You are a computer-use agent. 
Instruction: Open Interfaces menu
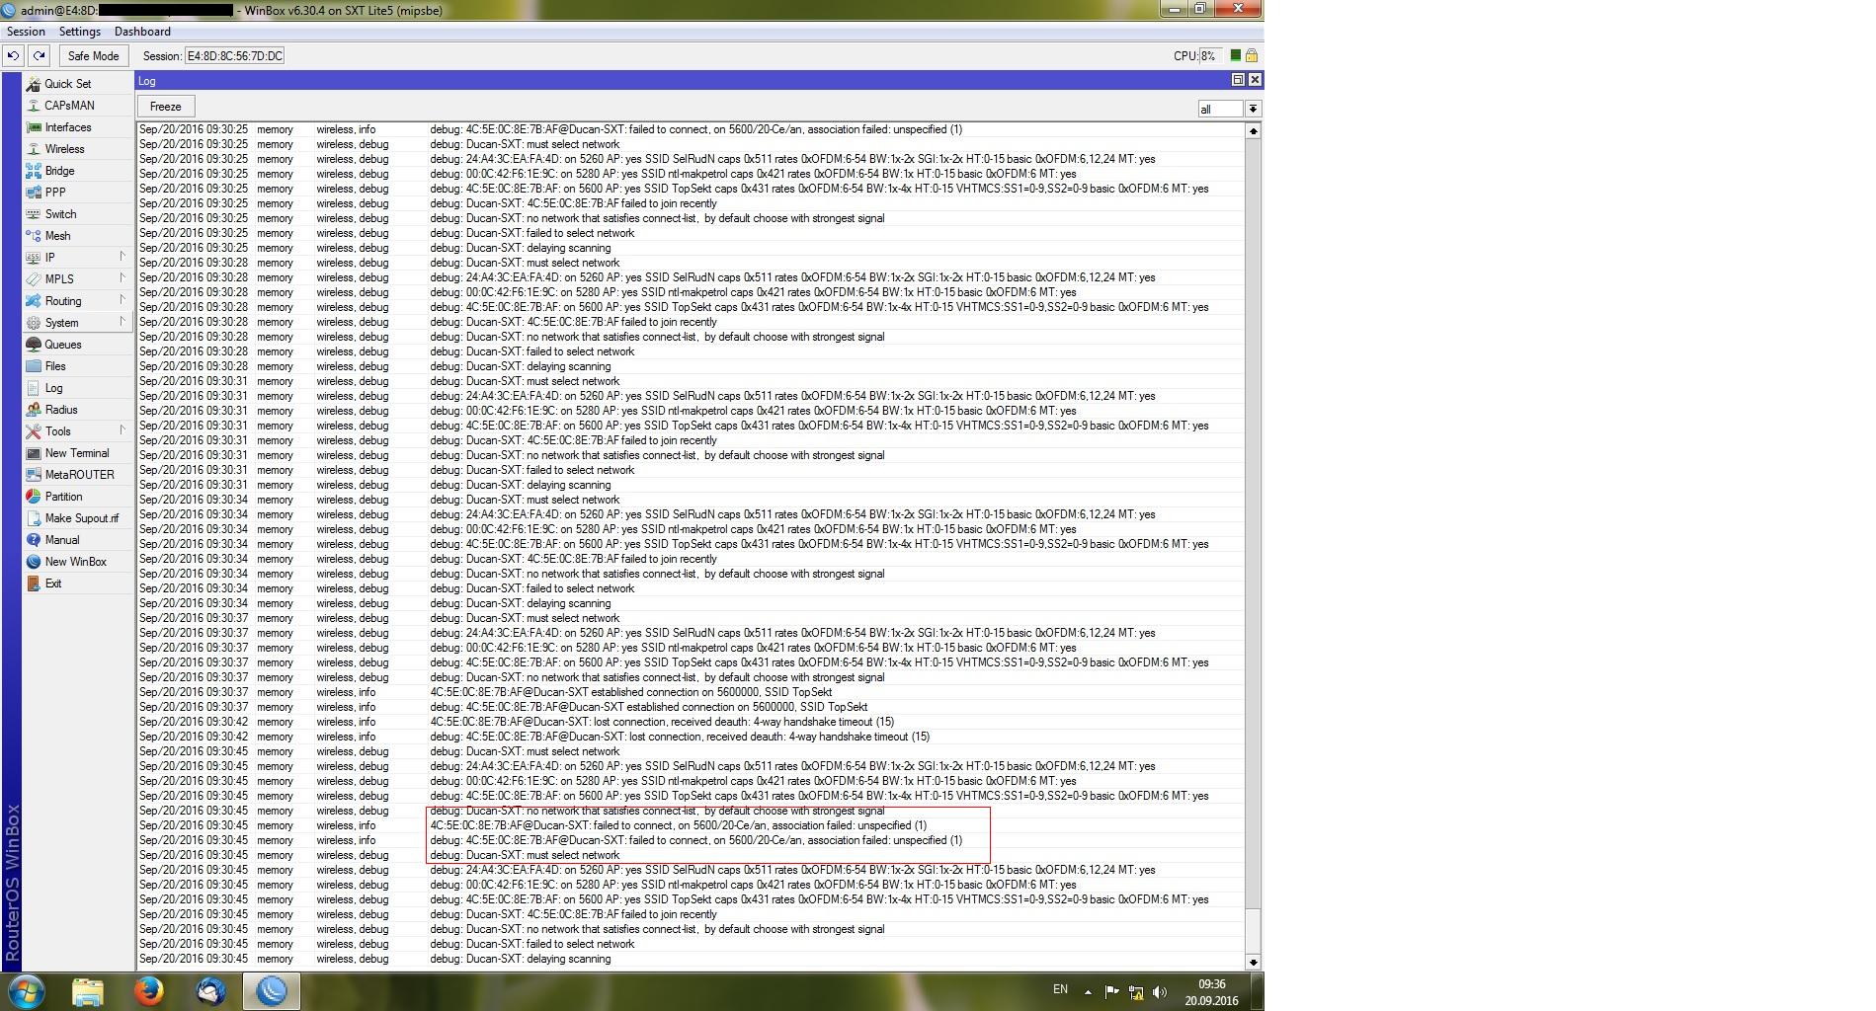click(x=67, y=127)
